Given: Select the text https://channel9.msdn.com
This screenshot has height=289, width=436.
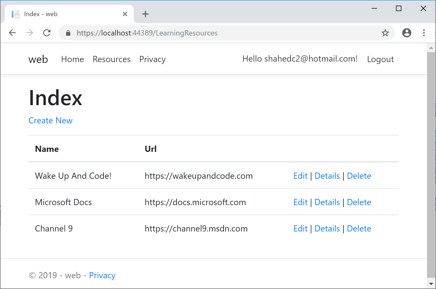Looking at the screenshot, I should click(x=196, y=229).
